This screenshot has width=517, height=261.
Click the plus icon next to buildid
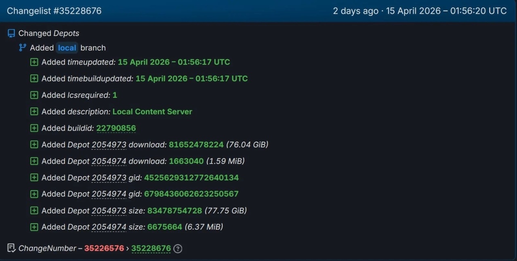click(x=34, y=128)
